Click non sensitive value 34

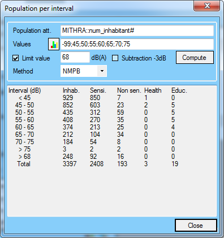(x=120, y=135)
